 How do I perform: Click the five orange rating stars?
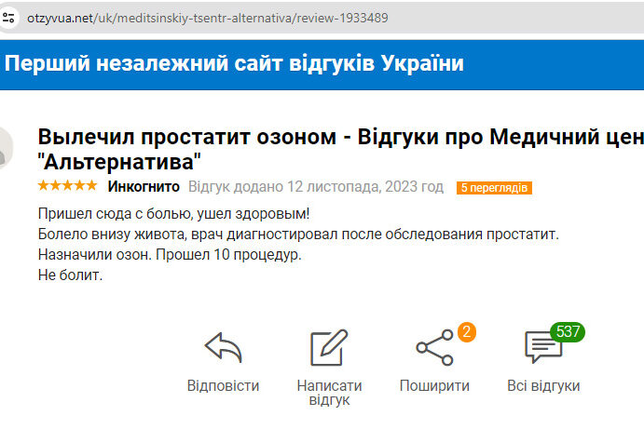tap(67, 186)
